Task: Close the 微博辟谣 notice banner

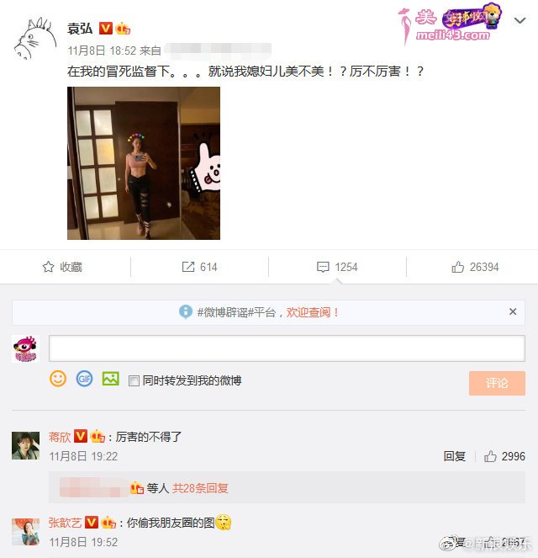Action: [x=513, y=311]
